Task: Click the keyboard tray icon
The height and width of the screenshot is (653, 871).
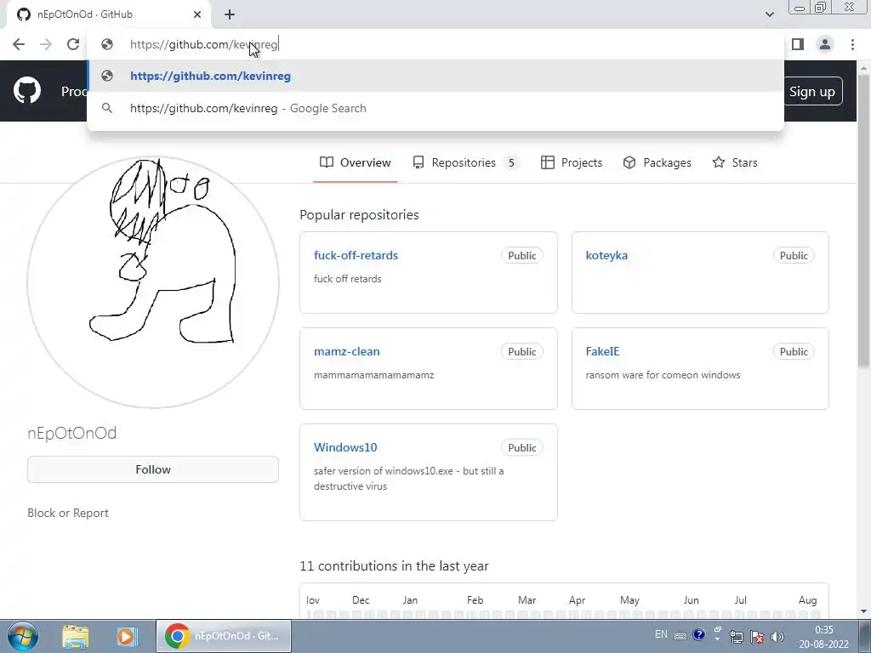Action: 680,636
